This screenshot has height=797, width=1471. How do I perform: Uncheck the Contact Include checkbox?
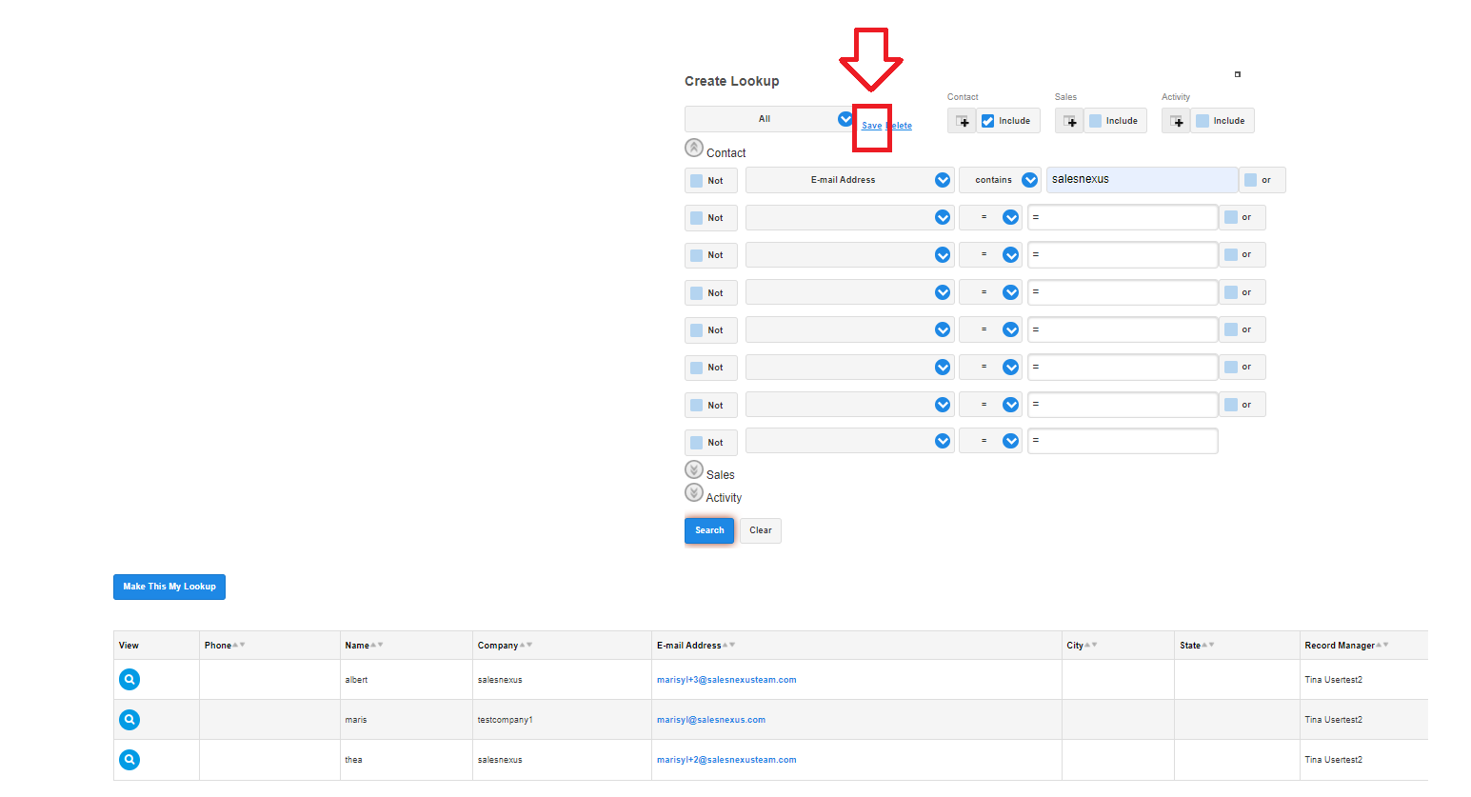988,121
